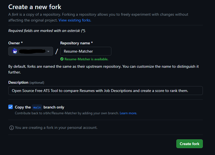Click the Create fork button
Viewport: 215px width, 155px height.
[189, 144]
